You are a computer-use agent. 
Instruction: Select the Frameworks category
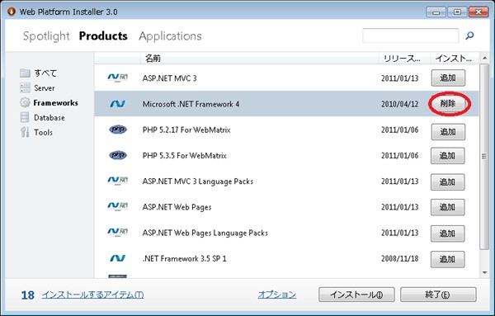click(55, 102)
